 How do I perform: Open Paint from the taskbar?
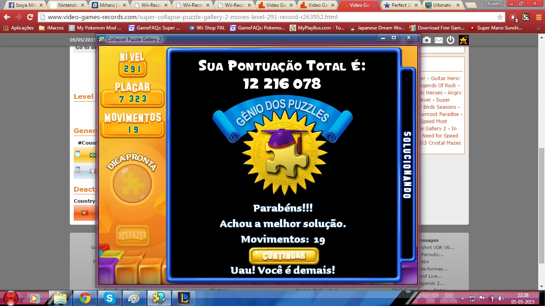pos(134,298)
